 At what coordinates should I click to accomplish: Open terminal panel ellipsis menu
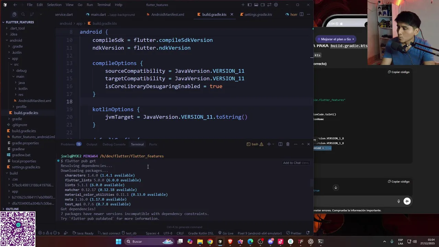tap(295, 144)
